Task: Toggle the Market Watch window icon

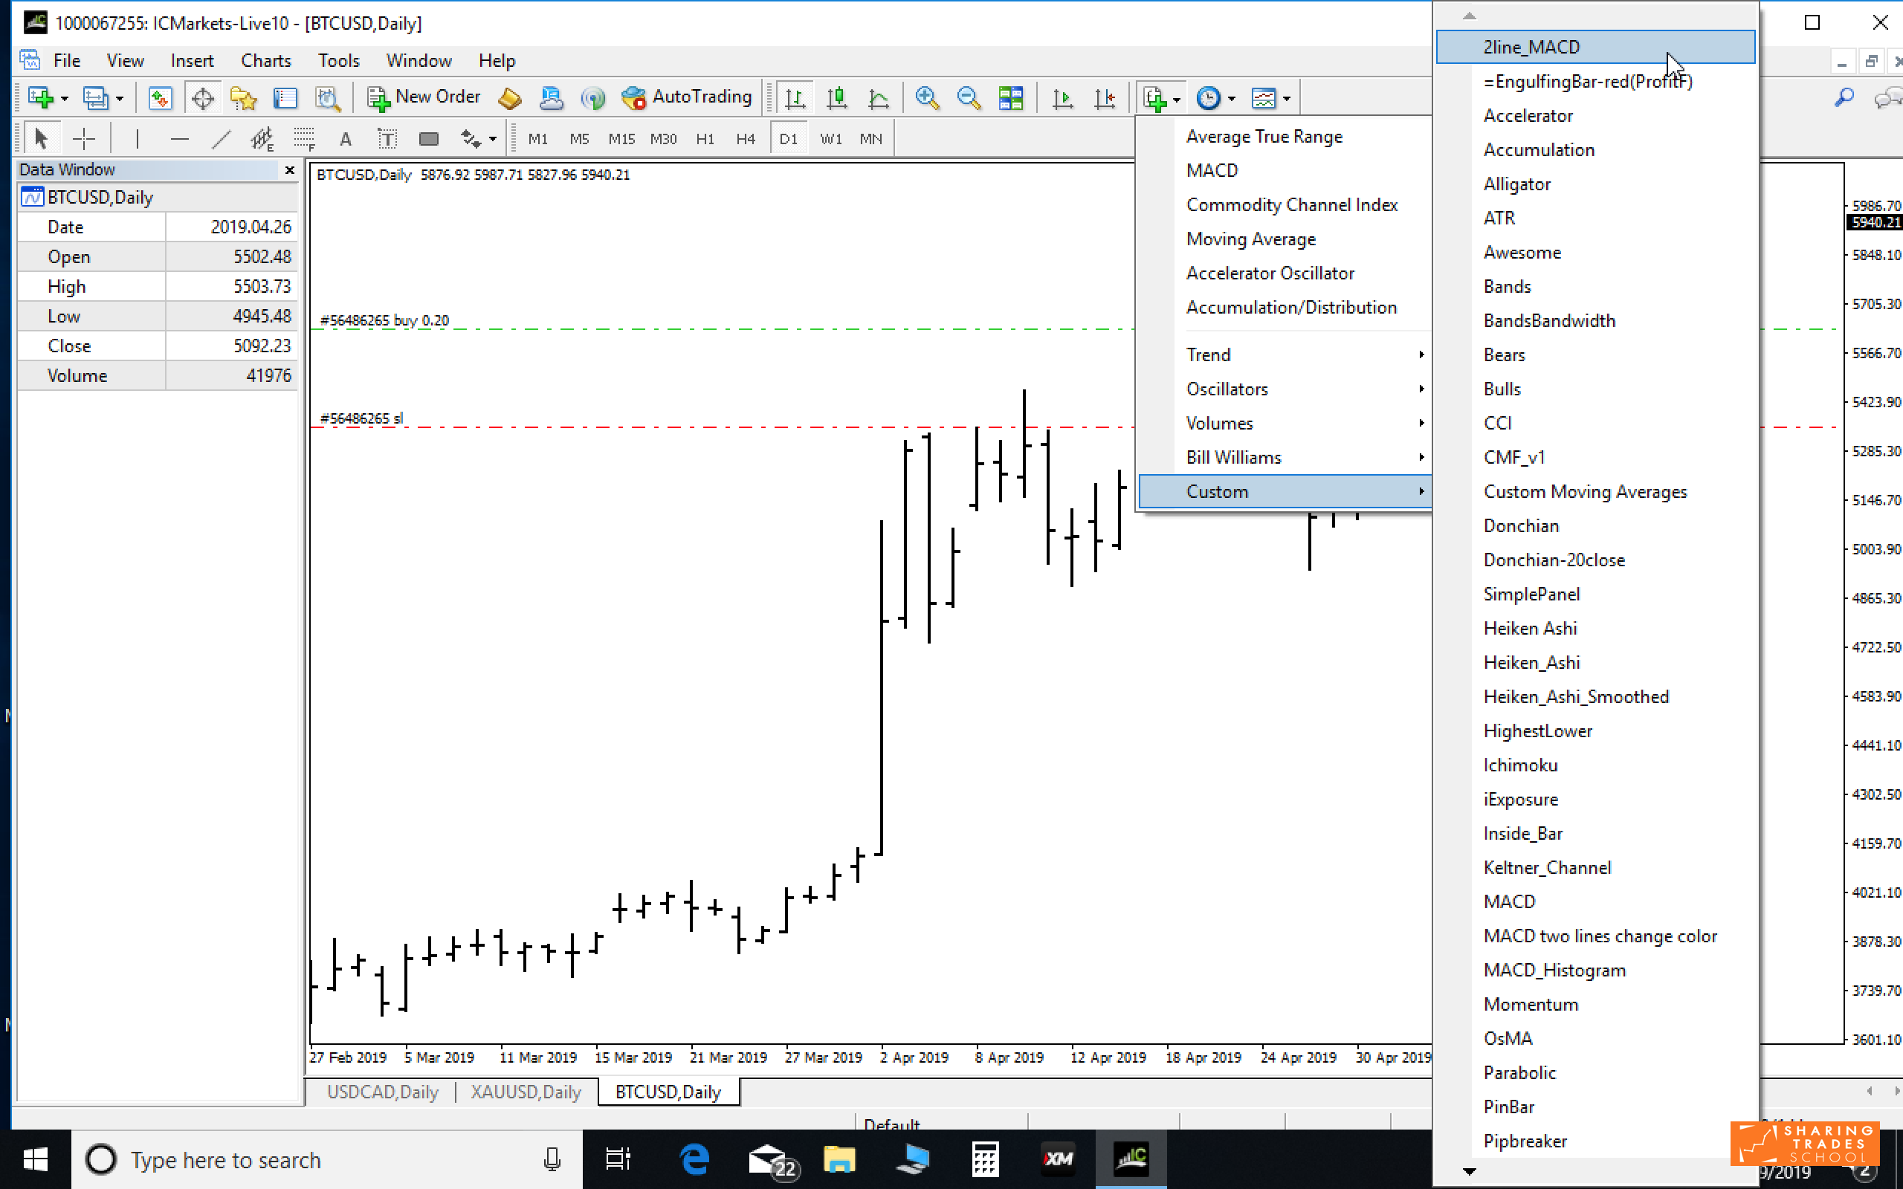Action: [161, 98]
